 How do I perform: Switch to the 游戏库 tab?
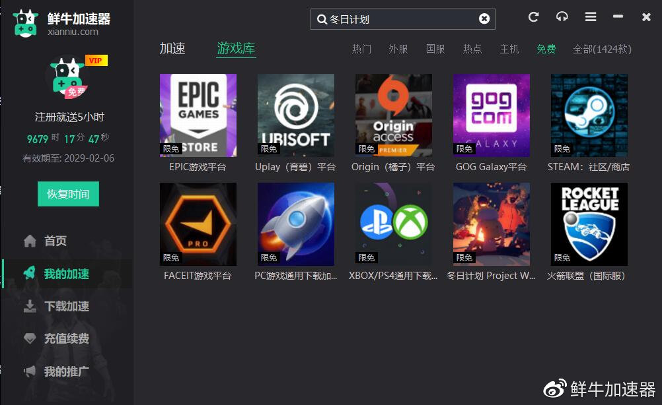[236, 48]
